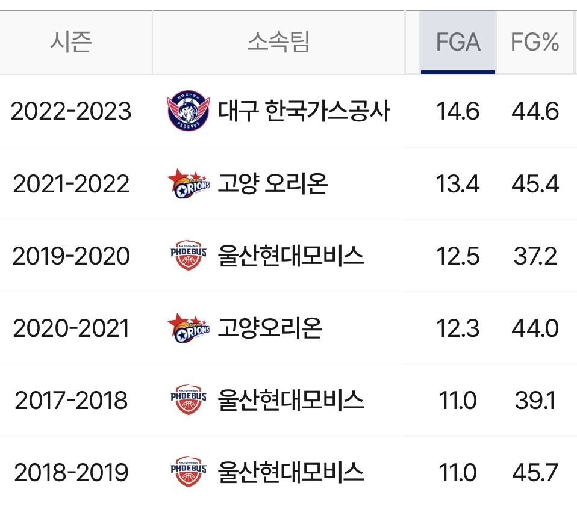Image resolution: width=577 pixels, height=507 pixels.
Task: Click the Phoebus logo in 2018-2019 row
Action: [189, 472]
